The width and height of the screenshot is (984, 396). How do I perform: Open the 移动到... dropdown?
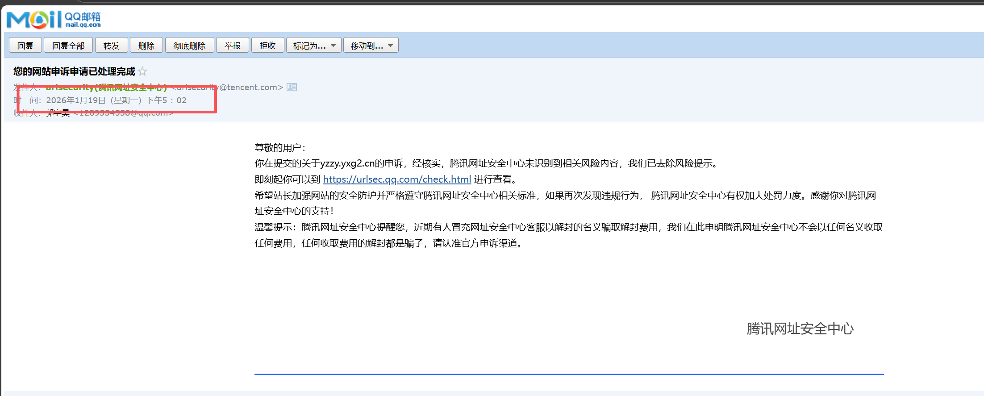(x=371, y=46)
